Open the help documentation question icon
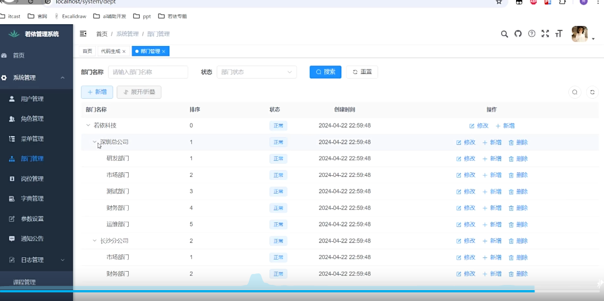 [x=532, y=34]
